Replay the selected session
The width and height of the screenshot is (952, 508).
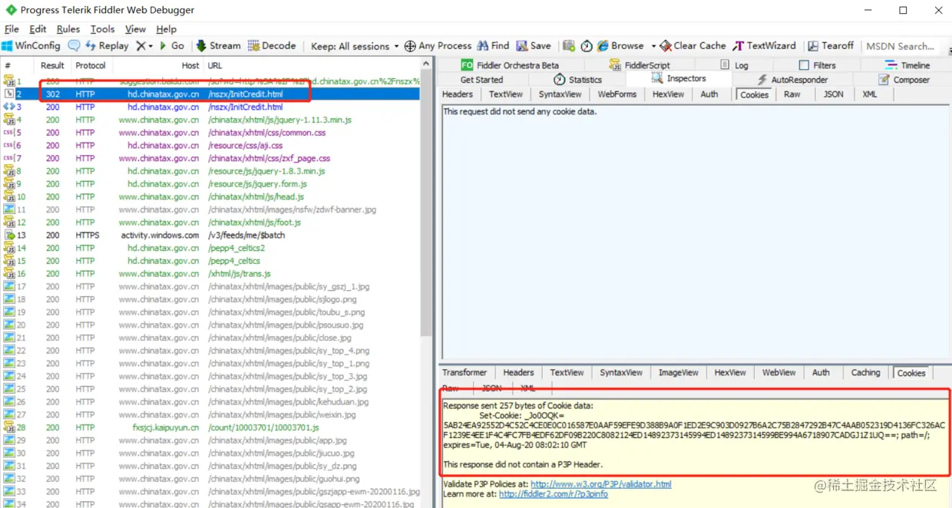(x=107, y=46)
